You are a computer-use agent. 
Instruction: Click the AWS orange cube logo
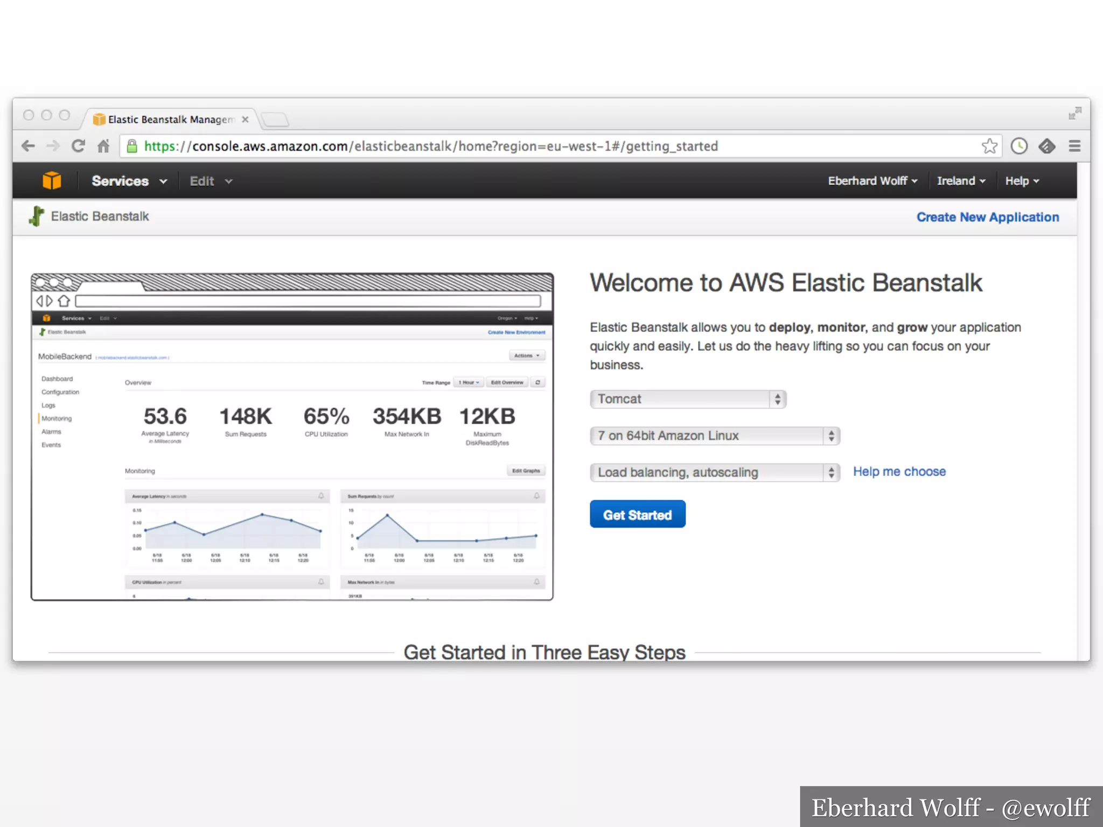(x=52, y=181)
